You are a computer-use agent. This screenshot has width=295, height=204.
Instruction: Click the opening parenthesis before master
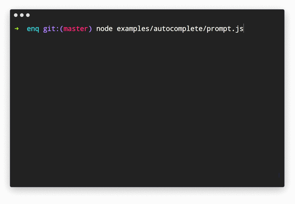(61, 29)
